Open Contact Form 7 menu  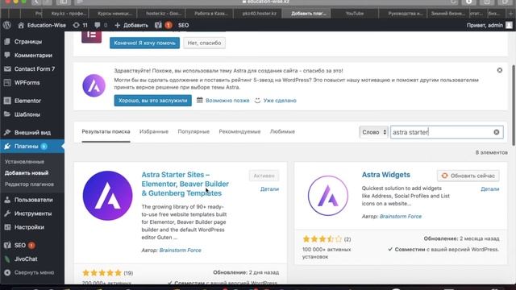34,68
